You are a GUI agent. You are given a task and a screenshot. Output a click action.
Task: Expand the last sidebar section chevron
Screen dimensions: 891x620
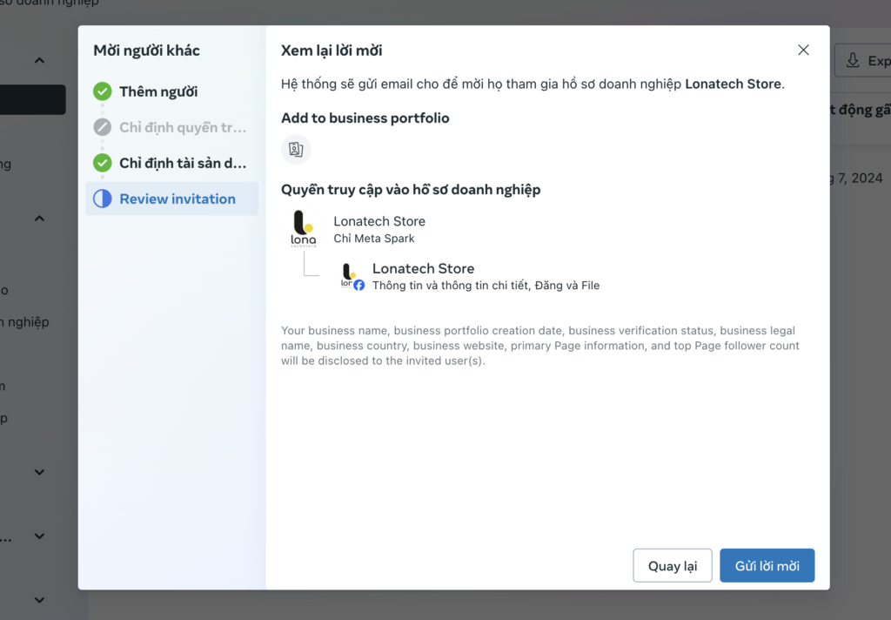point(39,600)
